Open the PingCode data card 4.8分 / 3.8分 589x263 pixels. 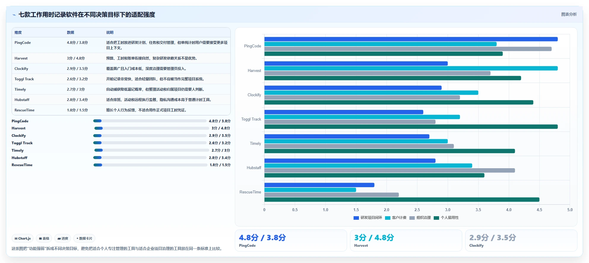(x=291, y=240)
